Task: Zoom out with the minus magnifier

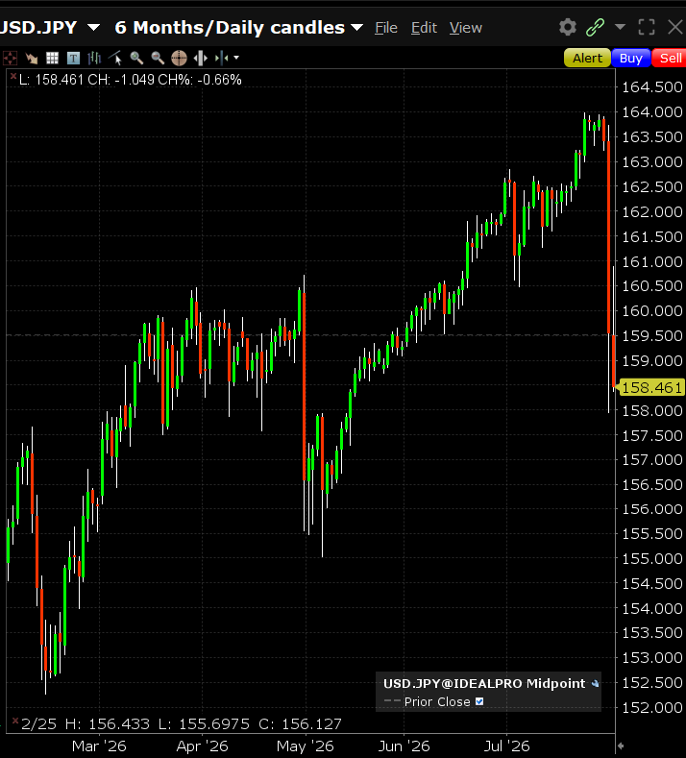Action: pos(158,58)
